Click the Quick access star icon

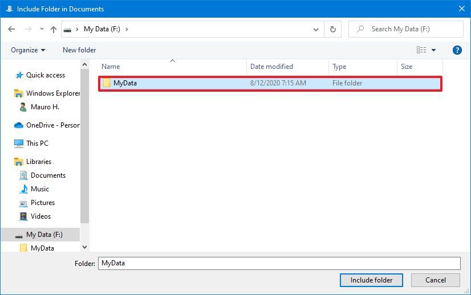[19, 75]
